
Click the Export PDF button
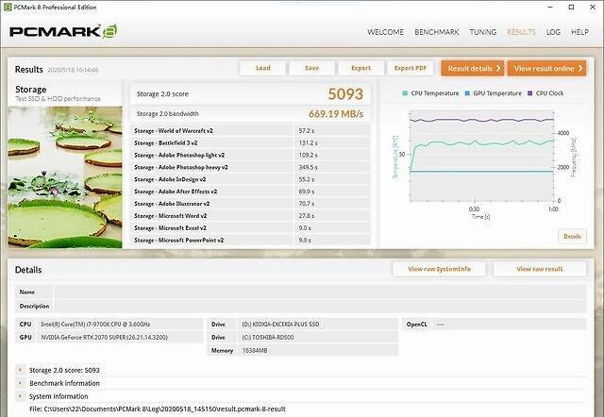411,68
